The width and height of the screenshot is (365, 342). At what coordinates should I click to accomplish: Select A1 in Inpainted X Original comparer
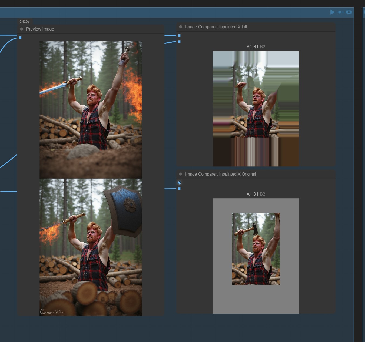[x=249, y=194]
